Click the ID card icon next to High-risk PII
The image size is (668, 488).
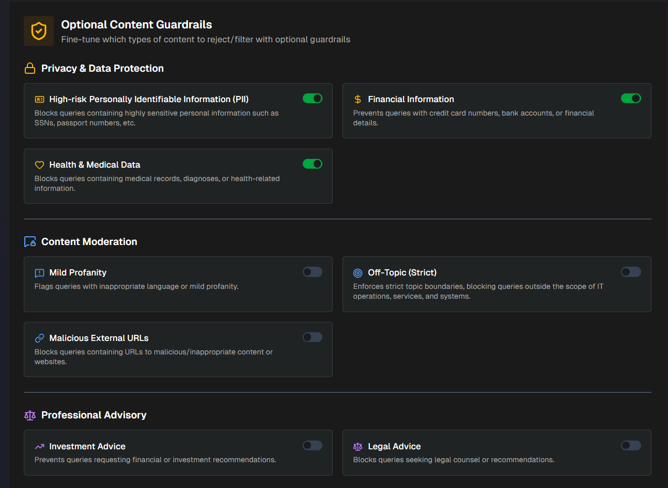(x=39, y=100)
